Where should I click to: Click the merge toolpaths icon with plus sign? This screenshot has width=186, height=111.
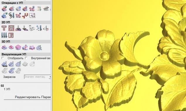(18, 16)
